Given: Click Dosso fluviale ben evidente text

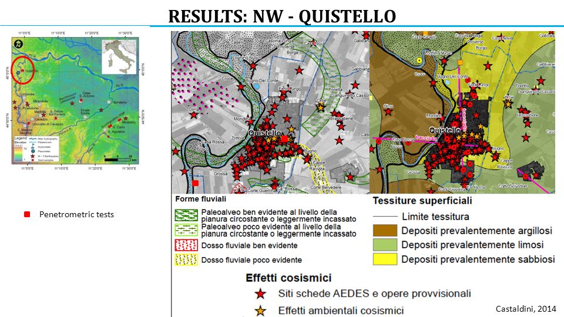Looking at the screenshot, I should click(249, 245).
